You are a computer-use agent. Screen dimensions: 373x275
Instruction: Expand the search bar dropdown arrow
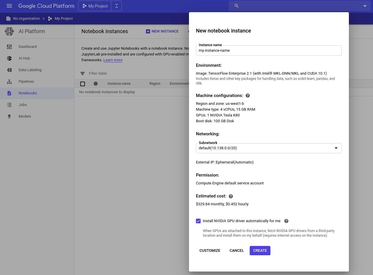pos(365,6)
